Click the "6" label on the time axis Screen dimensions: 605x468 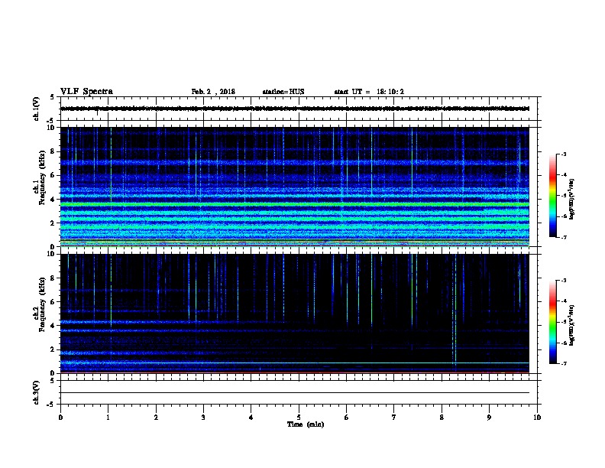click(347, 417)
